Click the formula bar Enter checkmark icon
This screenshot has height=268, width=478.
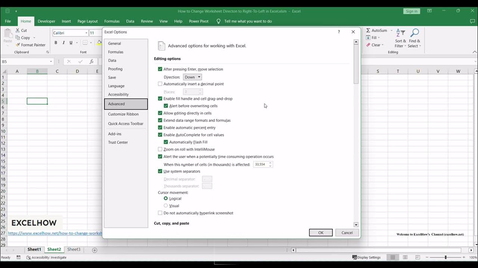(x=80, y=61)
